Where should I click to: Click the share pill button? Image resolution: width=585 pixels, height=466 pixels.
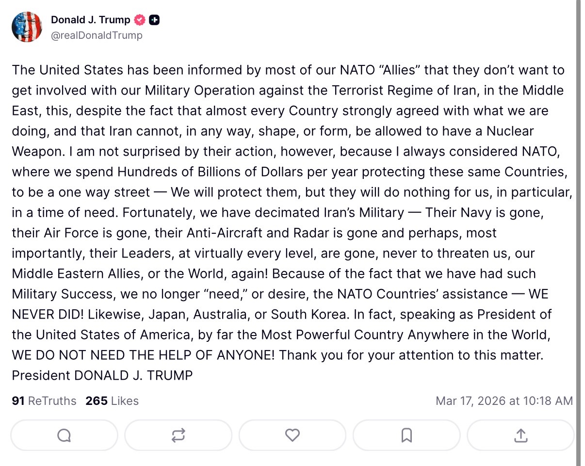point(520,435)
